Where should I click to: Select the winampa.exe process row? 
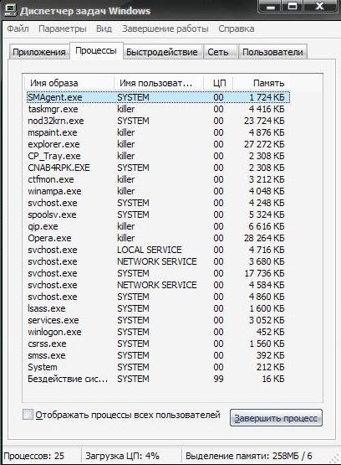[x=158, y=191]
